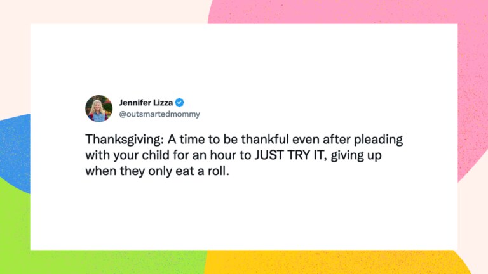Click the word "thankful" in the tweet

[265, 139]
